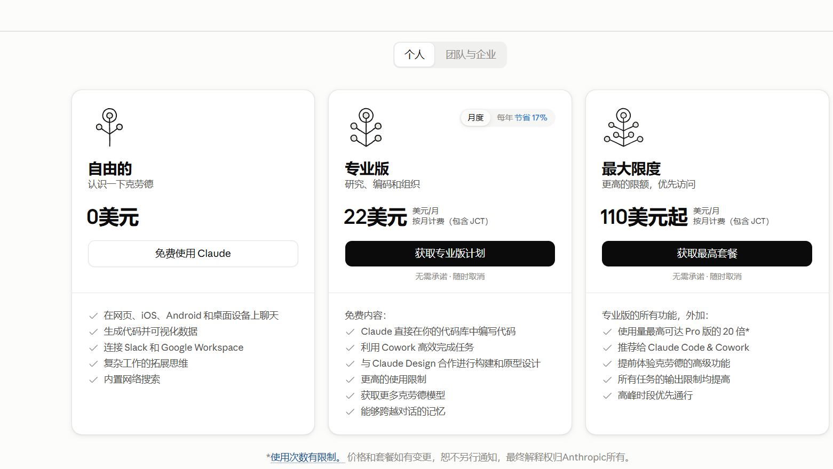Click checkmark beside 高峰时段优先通行
833x469 pixels.
pyautogui.click(x=607, y=395)
